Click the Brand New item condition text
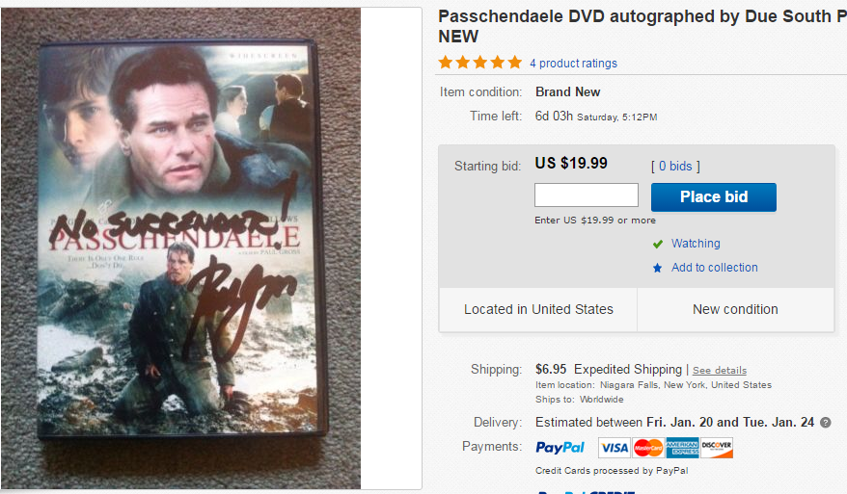The image size is (847, 494). pos(567,92)
